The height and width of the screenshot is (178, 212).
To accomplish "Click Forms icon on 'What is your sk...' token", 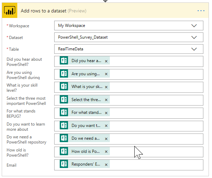I will [x=64, y=86].
